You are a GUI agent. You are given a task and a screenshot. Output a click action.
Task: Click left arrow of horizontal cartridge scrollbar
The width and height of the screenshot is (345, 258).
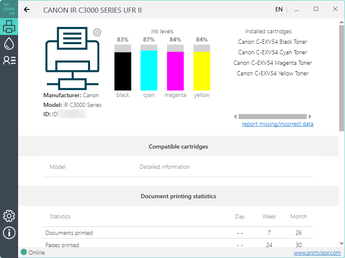tap(236, 117)
